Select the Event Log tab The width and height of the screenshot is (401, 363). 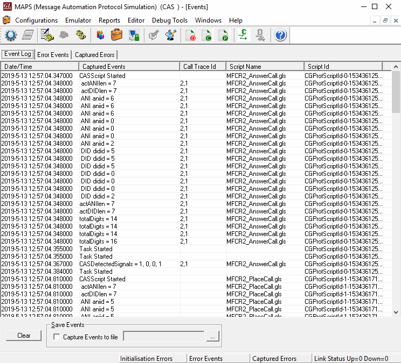pyautogui.click(x=18, y=54)
